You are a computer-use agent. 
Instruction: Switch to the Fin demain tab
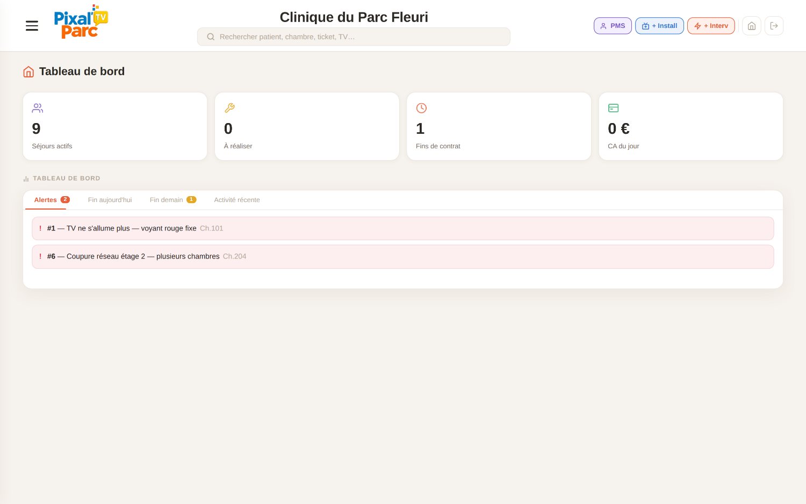[172, 200]
